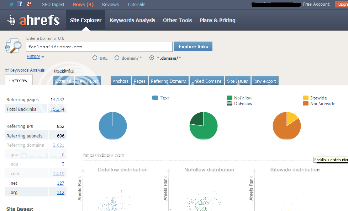Open the Plans & Pricing menu

(217, 20)
